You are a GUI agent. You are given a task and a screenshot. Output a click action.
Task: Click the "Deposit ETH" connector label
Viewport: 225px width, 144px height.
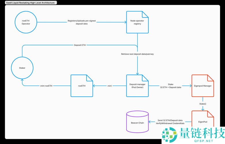point(80,45)
